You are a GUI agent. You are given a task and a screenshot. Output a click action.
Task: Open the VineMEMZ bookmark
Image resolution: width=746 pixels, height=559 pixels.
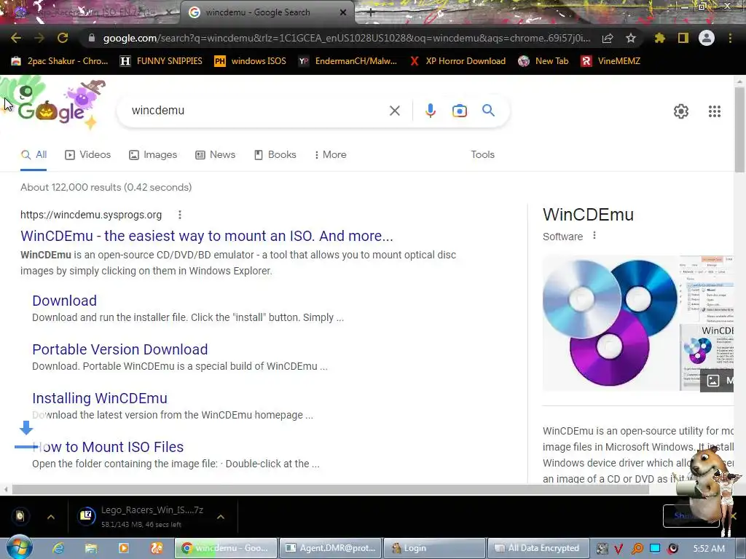point(611,61)
